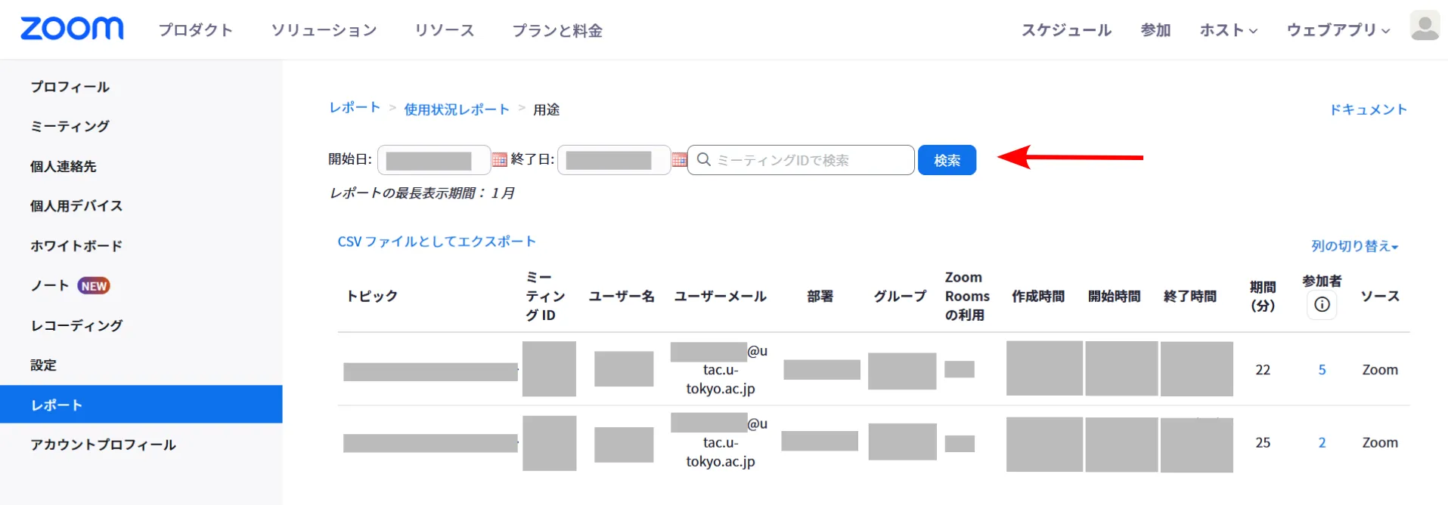
Task: Click 使用状況レポート breadcrumb link
Action: click(x=457, y=109)
